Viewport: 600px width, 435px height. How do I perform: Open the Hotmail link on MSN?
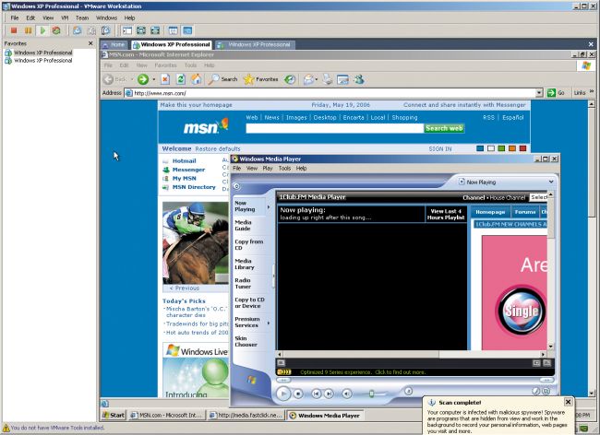pyautogui.click(x=184, y=160)
